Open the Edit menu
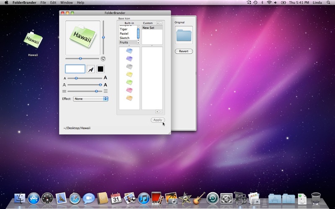Image resolution: width=335 pixels, height=209 pixels. point(53,3)
